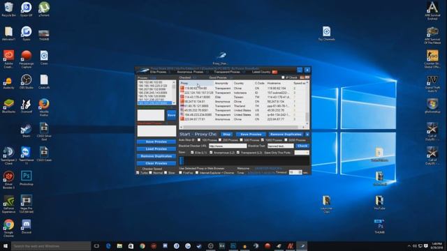This screenshot has width=447, height=251.
Task: Open Task View in the taskbar
Action: click(x=96, y=246)
